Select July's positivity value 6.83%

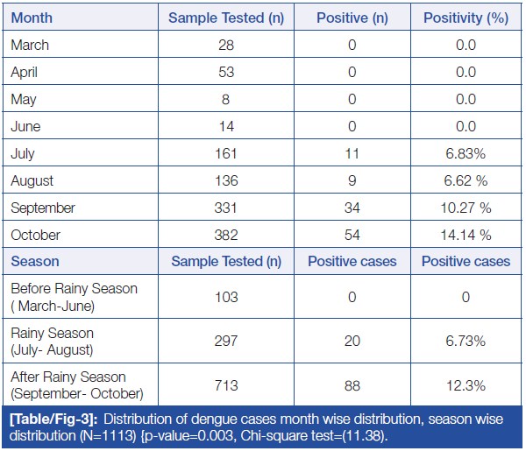[x=466, y=153]
